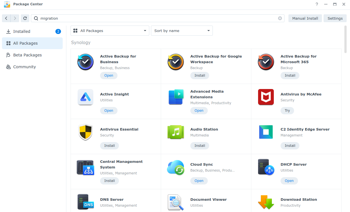The width and height of the screenshot is (350, 212).
Task: Select the Download Station arrows icon
Action: point(266,202)
